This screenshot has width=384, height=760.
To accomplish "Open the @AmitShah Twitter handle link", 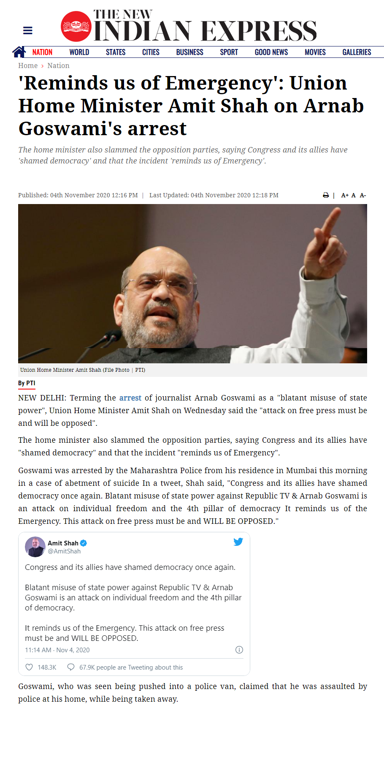I will 64,551.
